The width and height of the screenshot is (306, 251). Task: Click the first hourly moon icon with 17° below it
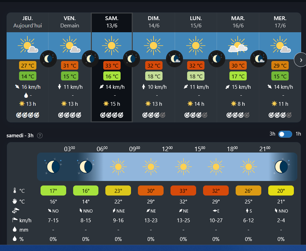coord(53,167)
